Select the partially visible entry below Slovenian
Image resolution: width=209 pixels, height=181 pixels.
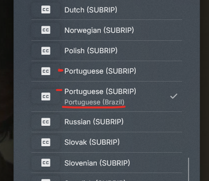click(x=107, y=178)
